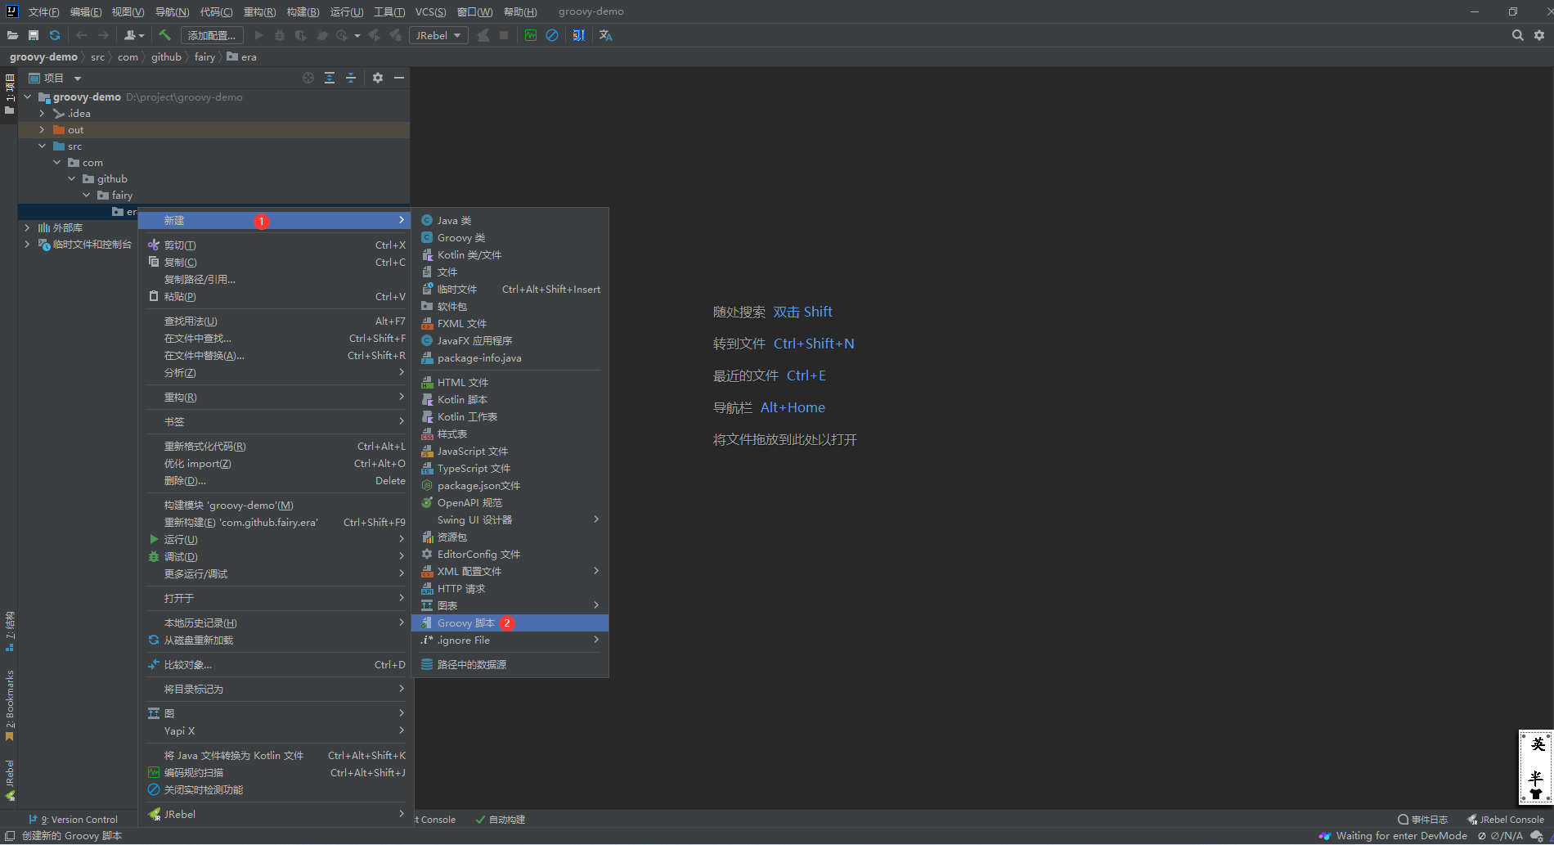This screenshot has width=1554, height=845.
Task: Open JRebel side tool window tab
Action: point(10,781)
